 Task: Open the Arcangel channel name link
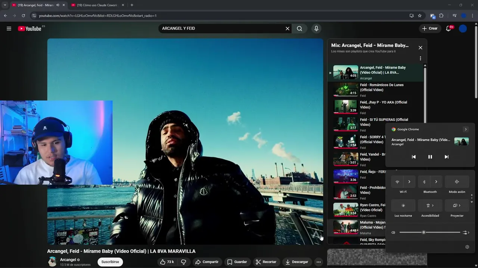tap(68, 260)
